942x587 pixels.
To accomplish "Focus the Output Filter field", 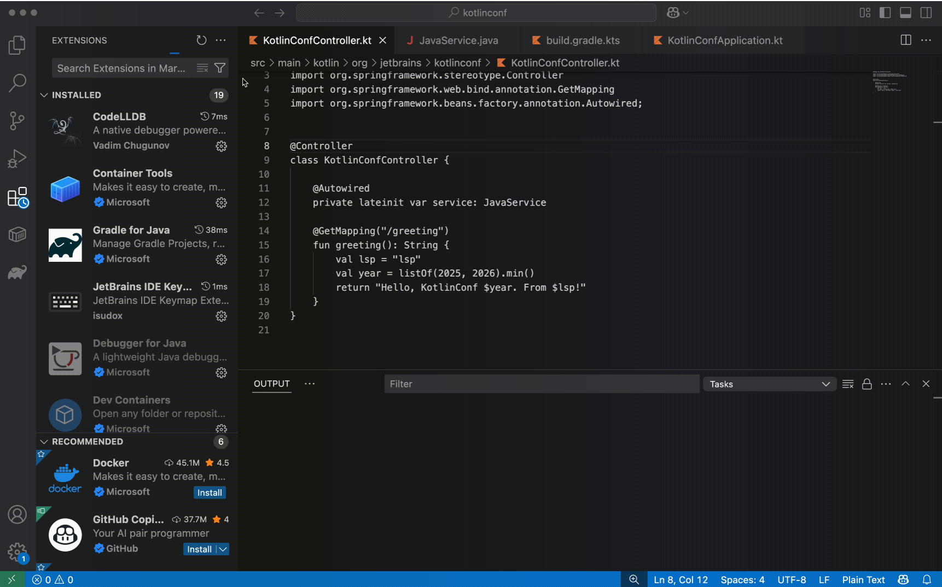I will tap(542, 384).
